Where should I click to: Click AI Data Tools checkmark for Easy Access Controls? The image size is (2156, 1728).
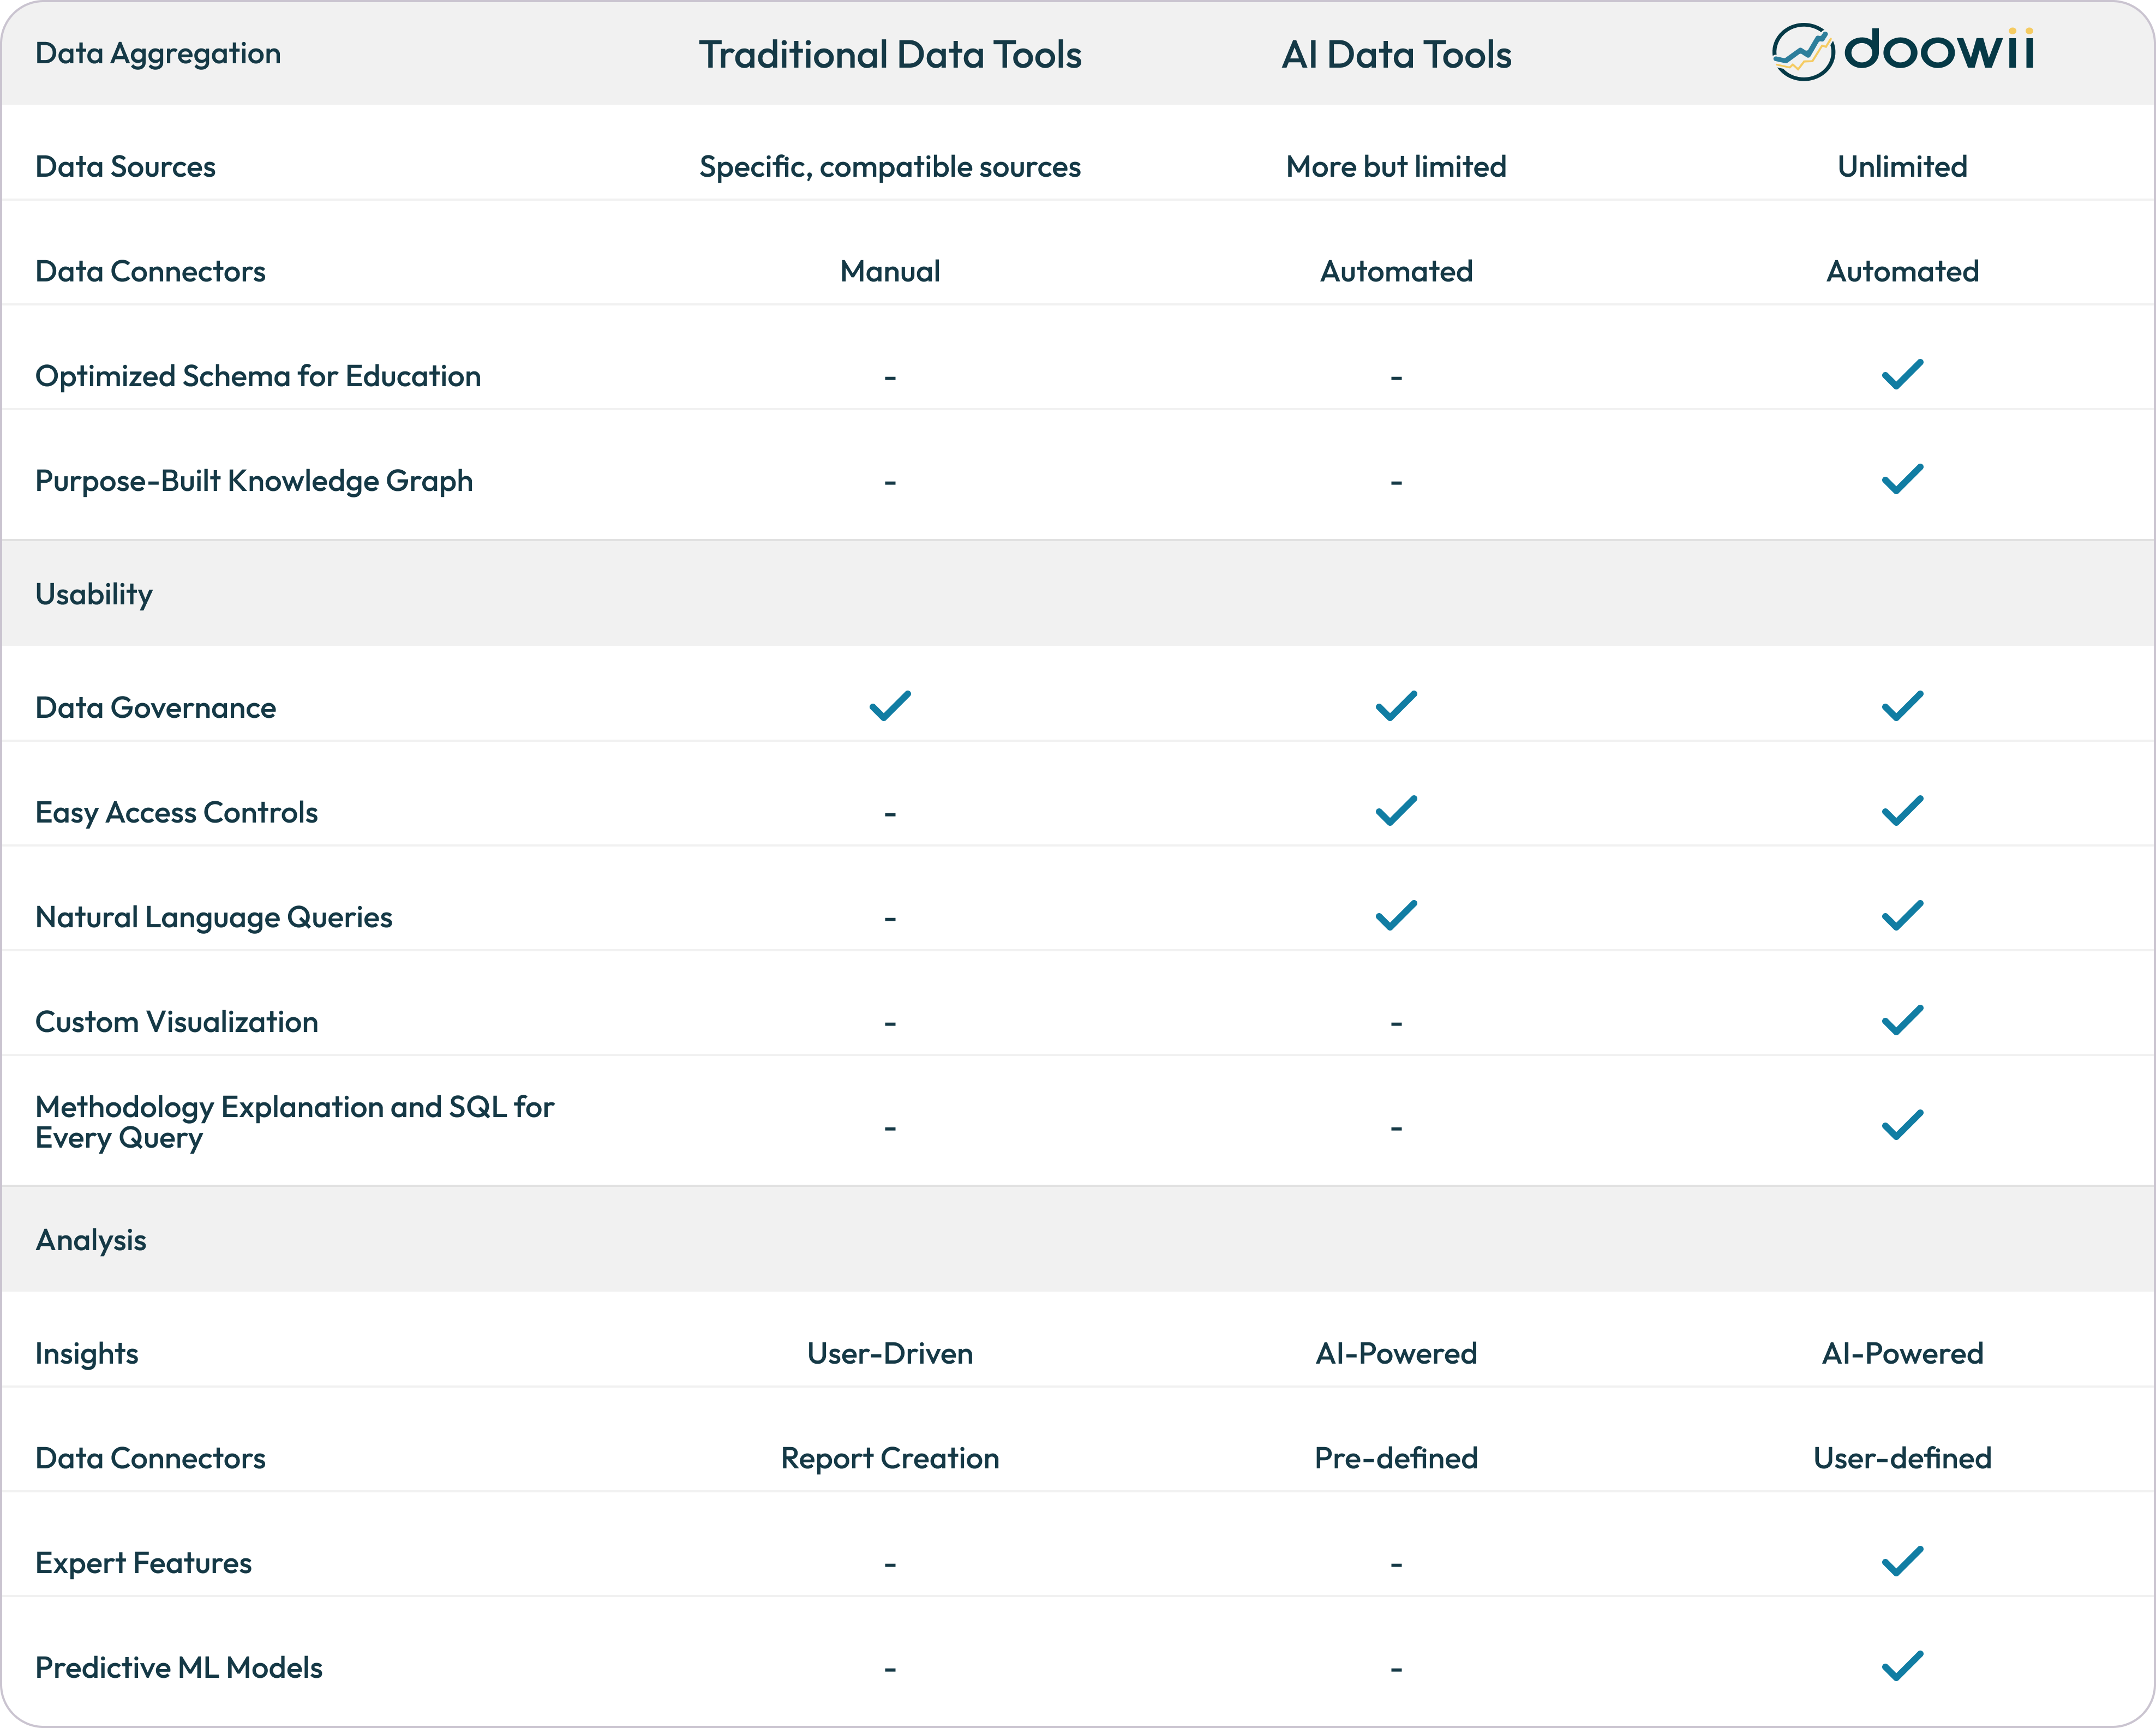[1396, 810]
